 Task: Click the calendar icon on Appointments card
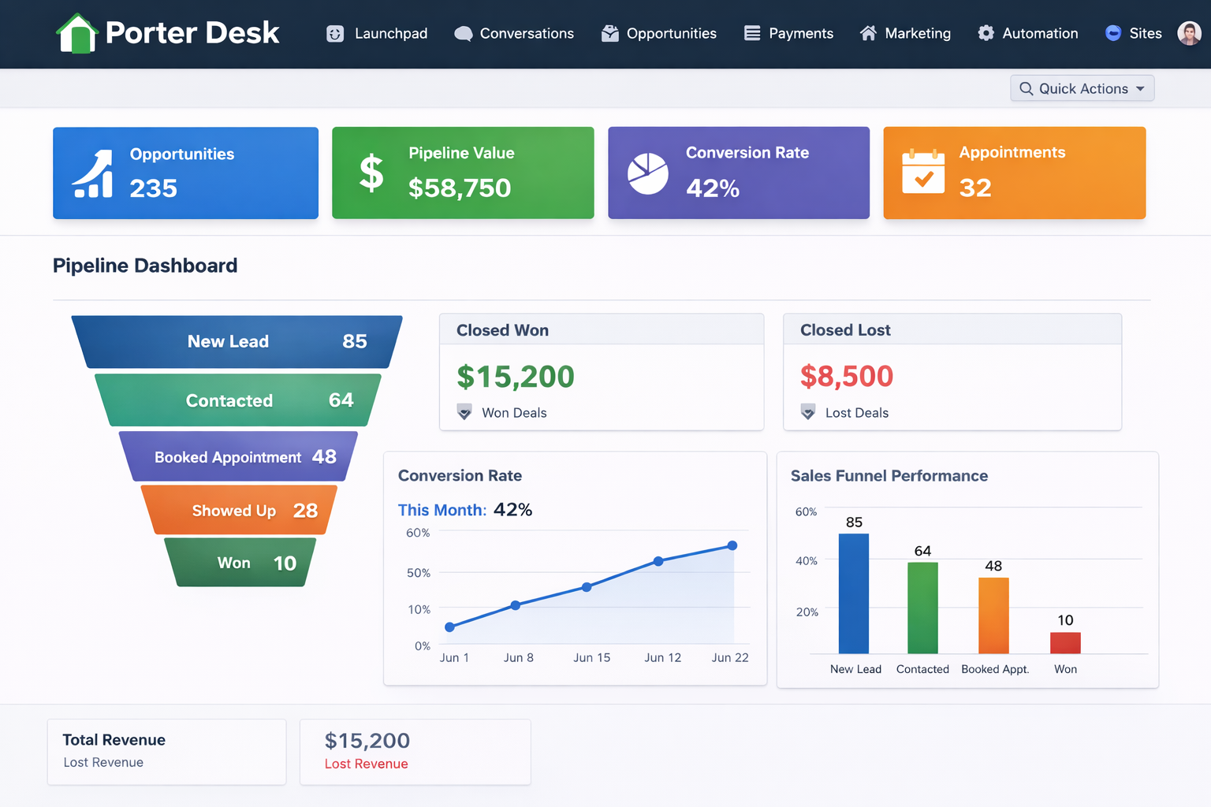[x=924, y=173]
